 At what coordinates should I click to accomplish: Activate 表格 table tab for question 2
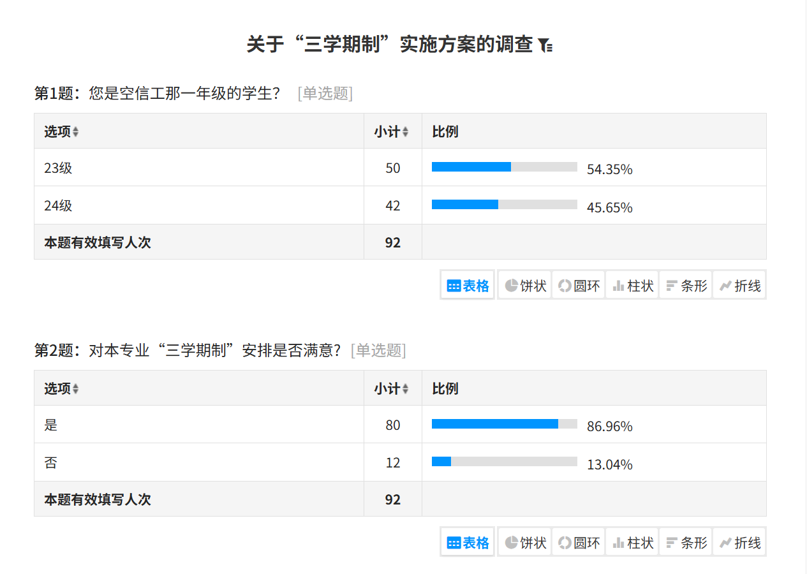tap(468, 542)
